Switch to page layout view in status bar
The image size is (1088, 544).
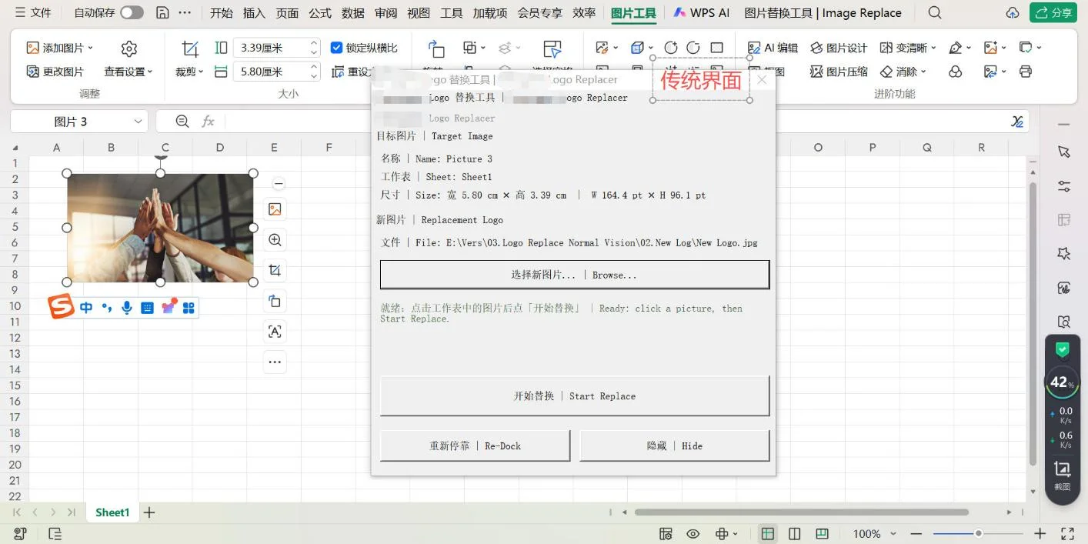click(x=795, y=533)
